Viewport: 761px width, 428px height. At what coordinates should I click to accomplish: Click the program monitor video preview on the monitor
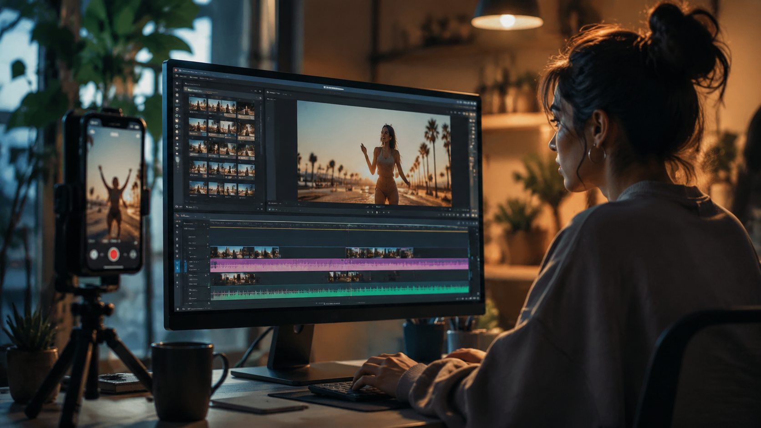click(374, 153)
